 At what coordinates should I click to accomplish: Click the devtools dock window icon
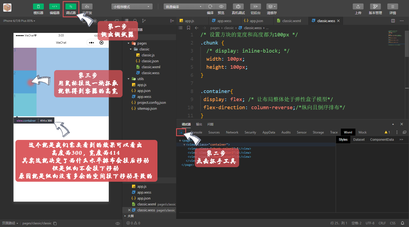pyautogui.click(x=404, y=132)
